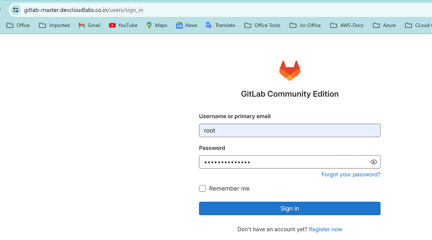The height and width of the screenshot is (240, 432).
Task: Open the Maps bookmark
Action: pyautogui.click(x=157, y=25)
